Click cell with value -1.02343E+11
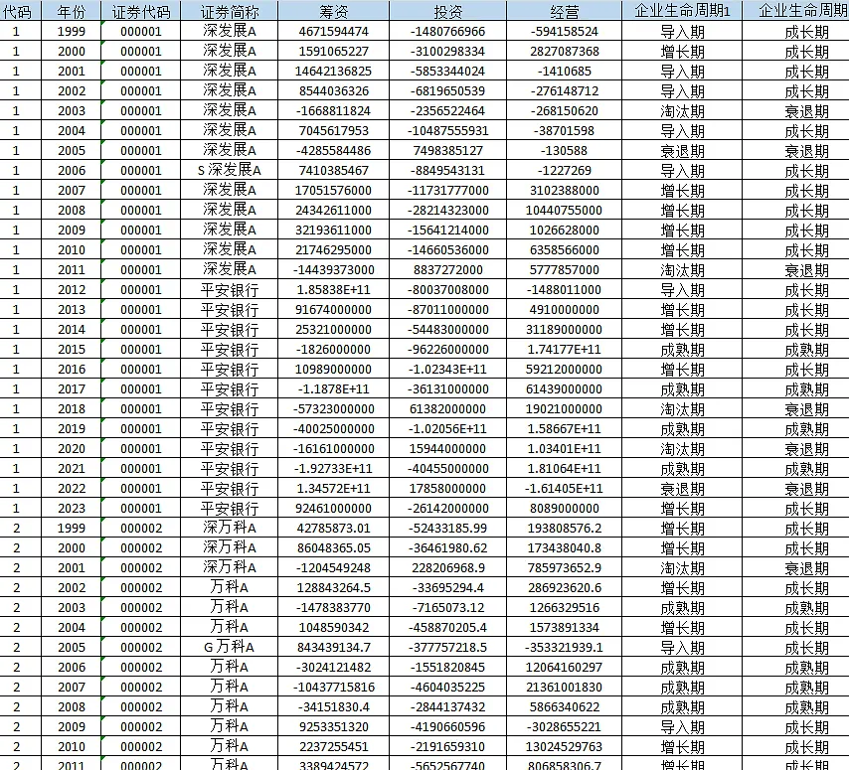The image size is (849, 770). [x=447, y=369]
